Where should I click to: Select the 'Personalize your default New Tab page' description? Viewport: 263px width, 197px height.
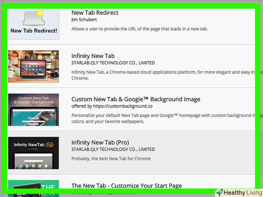point(163,118)
